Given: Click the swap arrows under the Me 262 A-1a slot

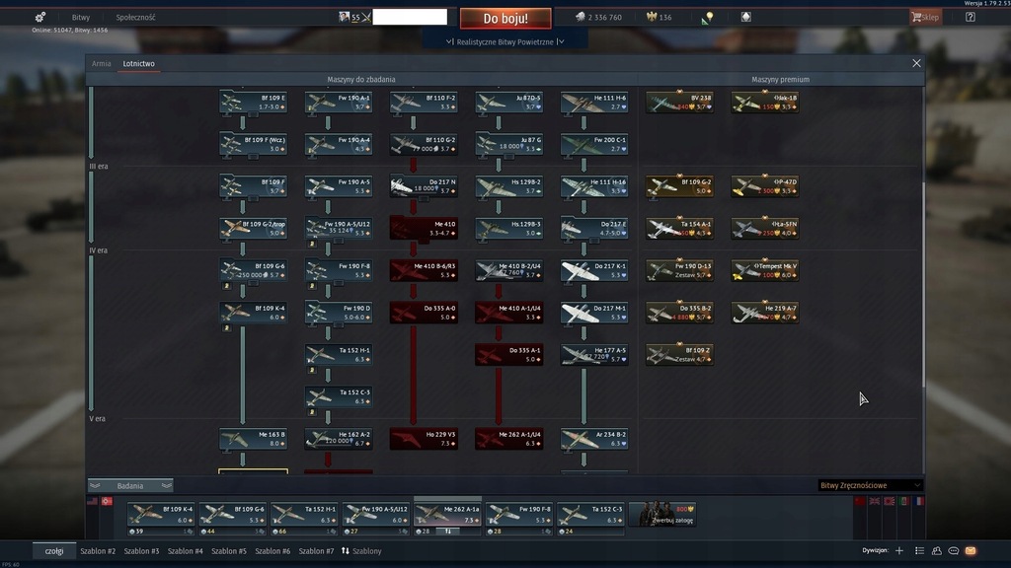Looking at the screenshot, I should (448, 532).
